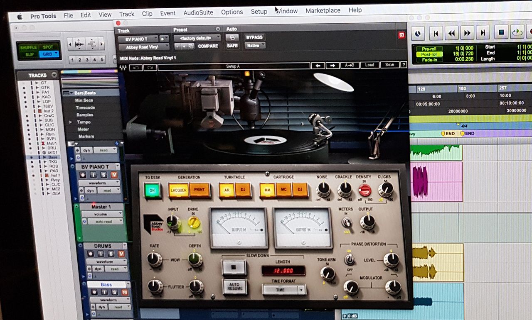Click the red target button in the plugin header
This screenshot has height=320, width=532.
(x=401, y=35)
